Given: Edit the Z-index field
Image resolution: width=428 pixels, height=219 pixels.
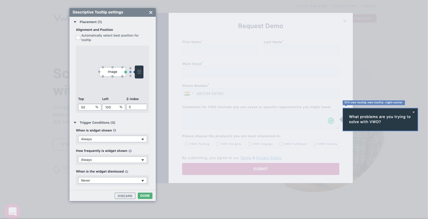Looking at the screenshot, I should coord(137,107).
